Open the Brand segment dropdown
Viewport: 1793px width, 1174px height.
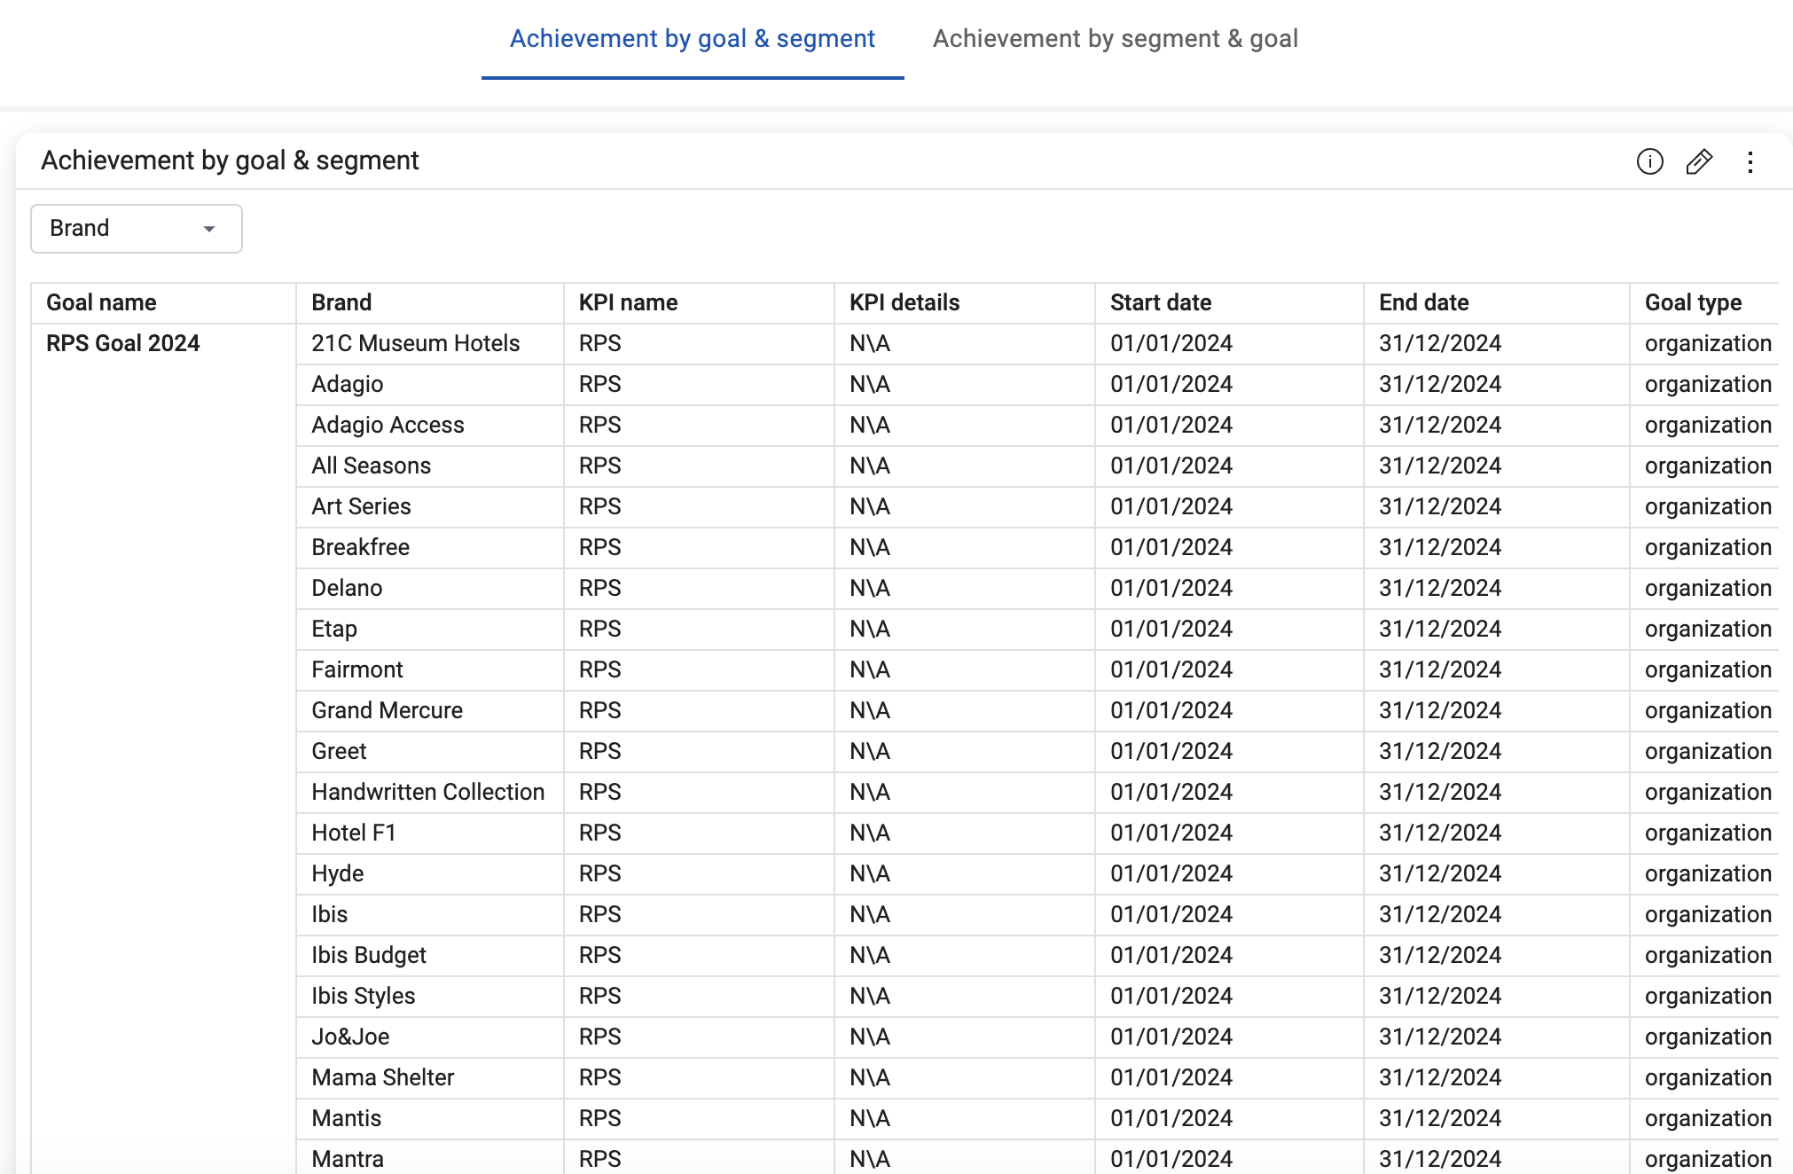tap(136, 229)
